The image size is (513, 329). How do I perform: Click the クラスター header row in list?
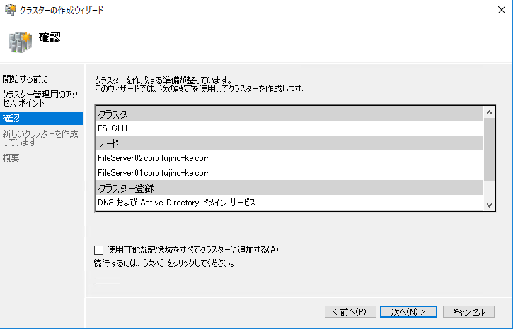pos(290,114)
